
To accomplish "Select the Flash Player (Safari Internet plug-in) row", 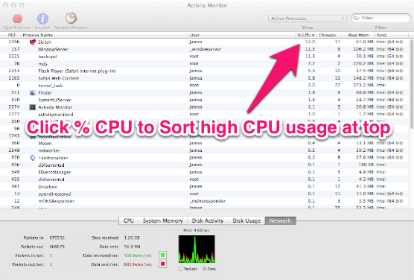I will 205,71.
